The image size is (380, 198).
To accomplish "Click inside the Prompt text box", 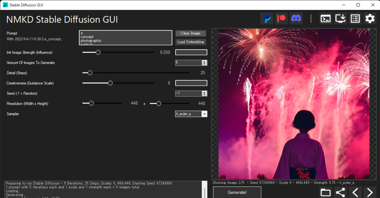I will tap(125, 37).
